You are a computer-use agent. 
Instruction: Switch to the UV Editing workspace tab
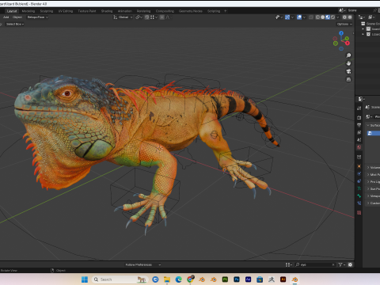pyautogui.click(x=66, y=11)
